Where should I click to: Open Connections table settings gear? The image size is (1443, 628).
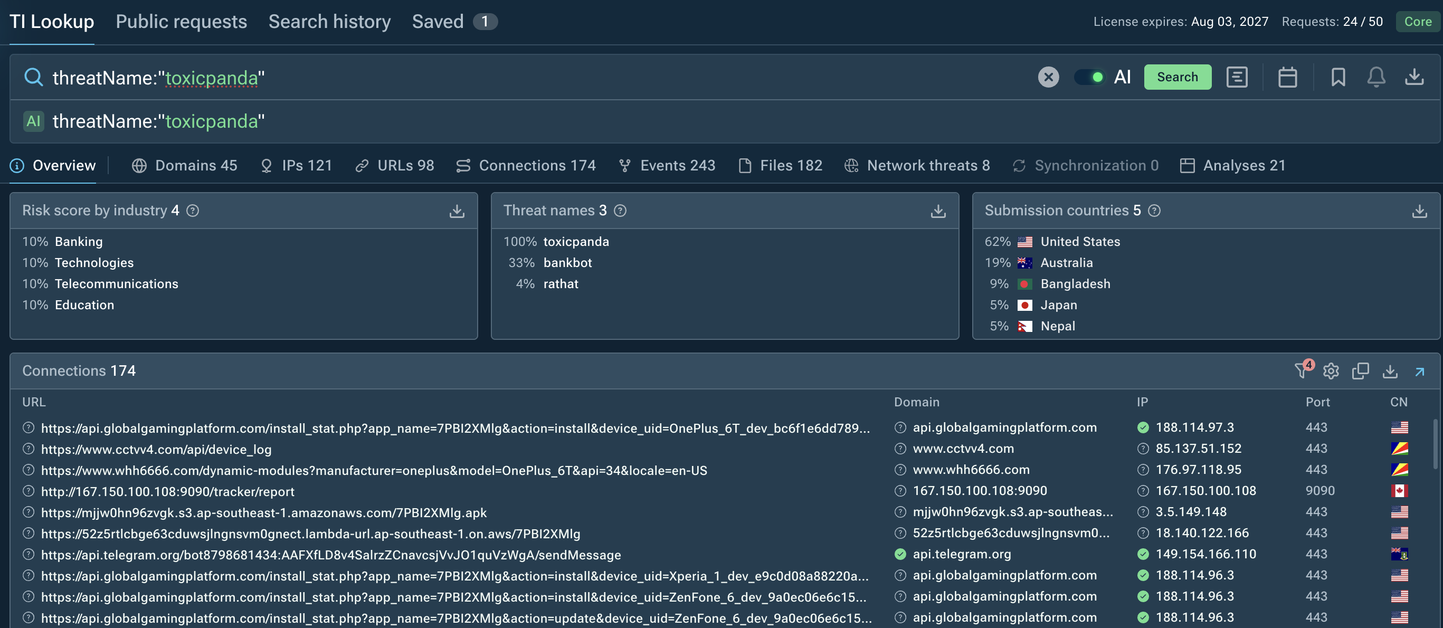click(1331, 371)
